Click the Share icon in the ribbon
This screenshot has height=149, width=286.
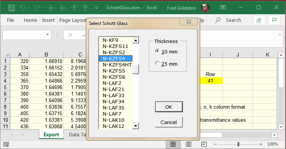pos(259,20)
